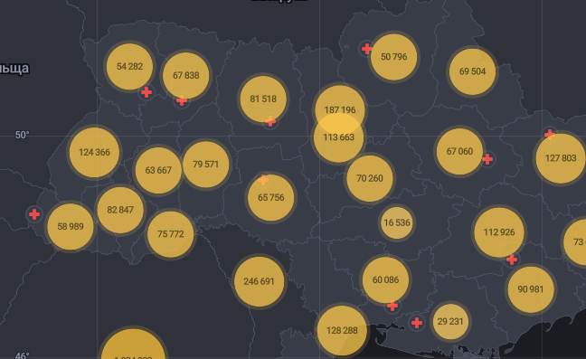
Task: Click the small 16 536 bubble
Action: pos(397,222)
